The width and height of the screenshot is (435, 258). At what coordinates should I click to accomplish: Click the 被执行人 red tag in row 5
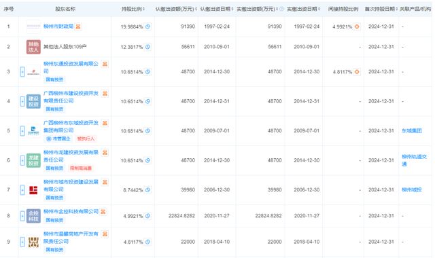coord(86,139)
